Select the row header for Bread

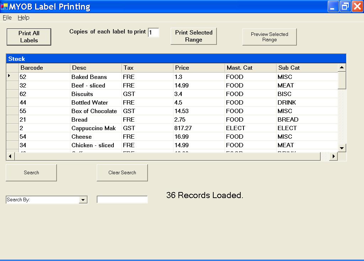[x=12, y=119]
